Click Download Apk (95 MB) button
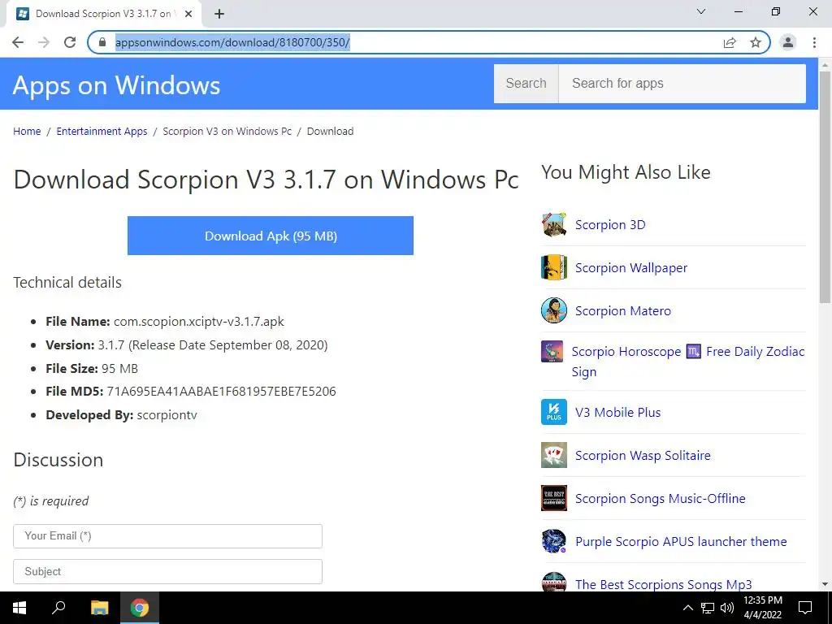 [271, 236]
